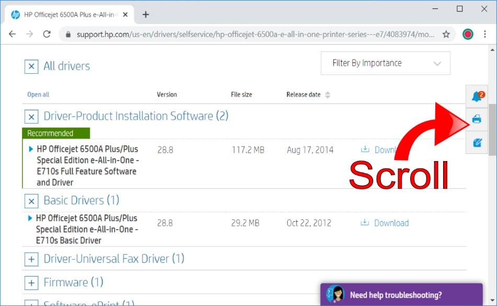The height and width of the screenshot is (306, 497).
Task: Expand Full Feature Software driver details
Action: coord(31,150)
